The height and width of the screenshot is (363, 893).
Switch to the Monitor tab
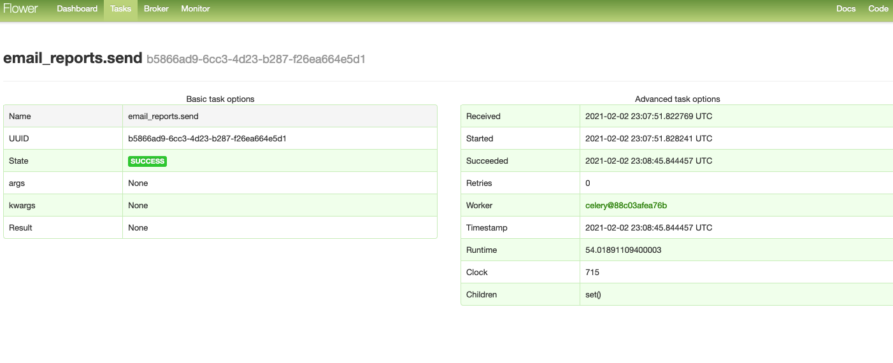(x=196, y=9)
